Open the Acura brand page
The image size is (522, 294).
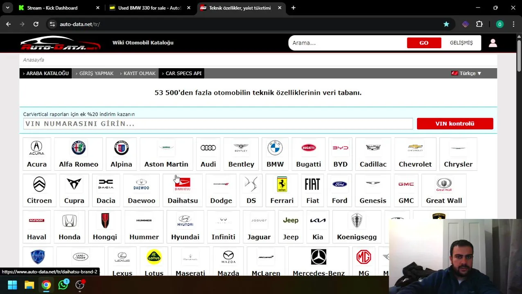tap(36, 154)
